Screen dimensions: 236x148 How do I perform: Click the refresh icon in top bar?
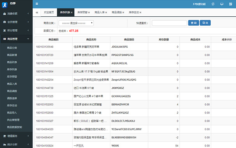(x=213, y=4)
